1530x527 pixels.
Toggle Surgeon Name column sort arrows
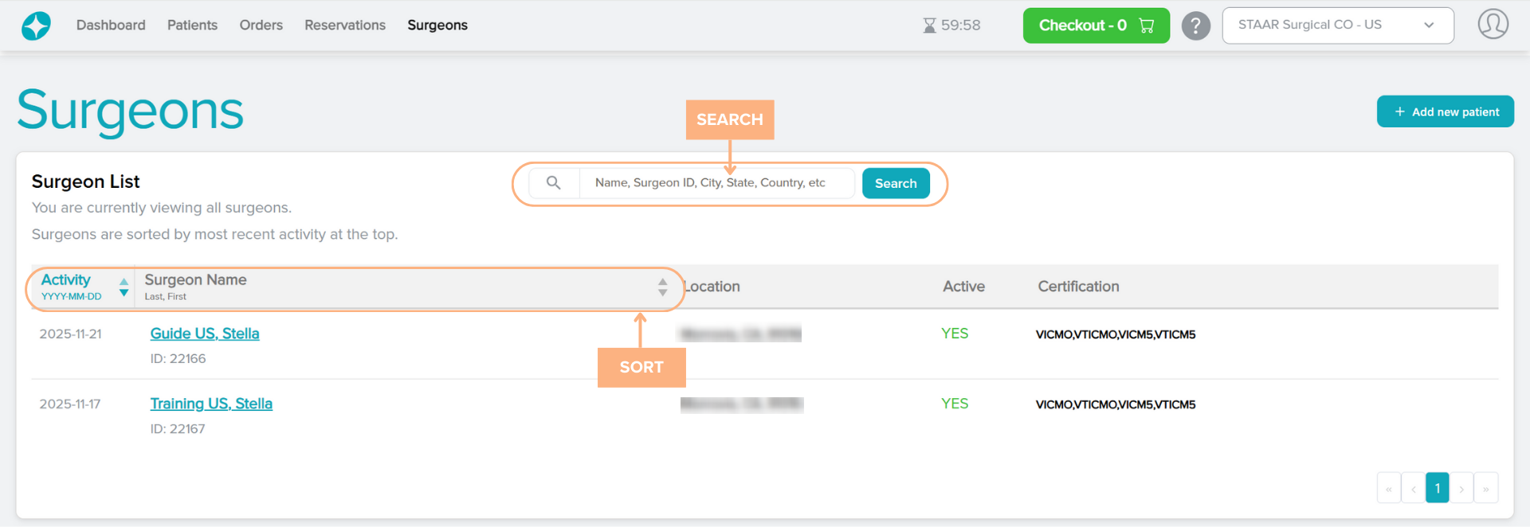pos(662,287)
